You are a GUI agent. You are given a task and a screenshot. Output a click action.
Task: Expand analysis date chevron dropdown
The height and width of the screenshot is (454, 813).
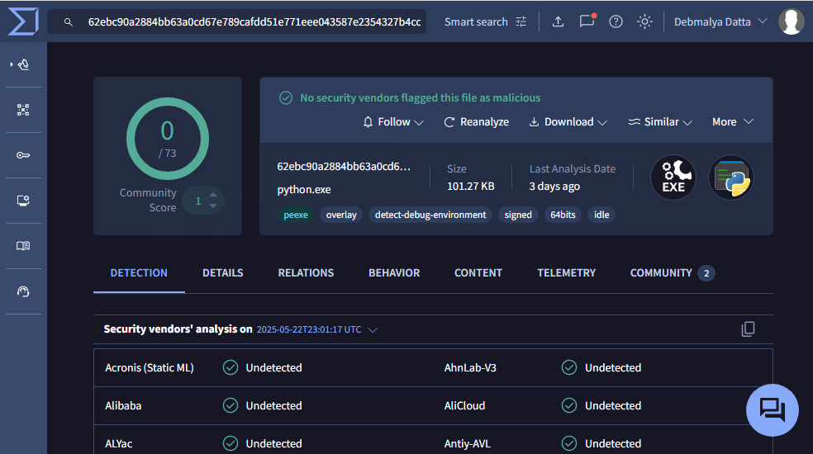coord(373,330)
